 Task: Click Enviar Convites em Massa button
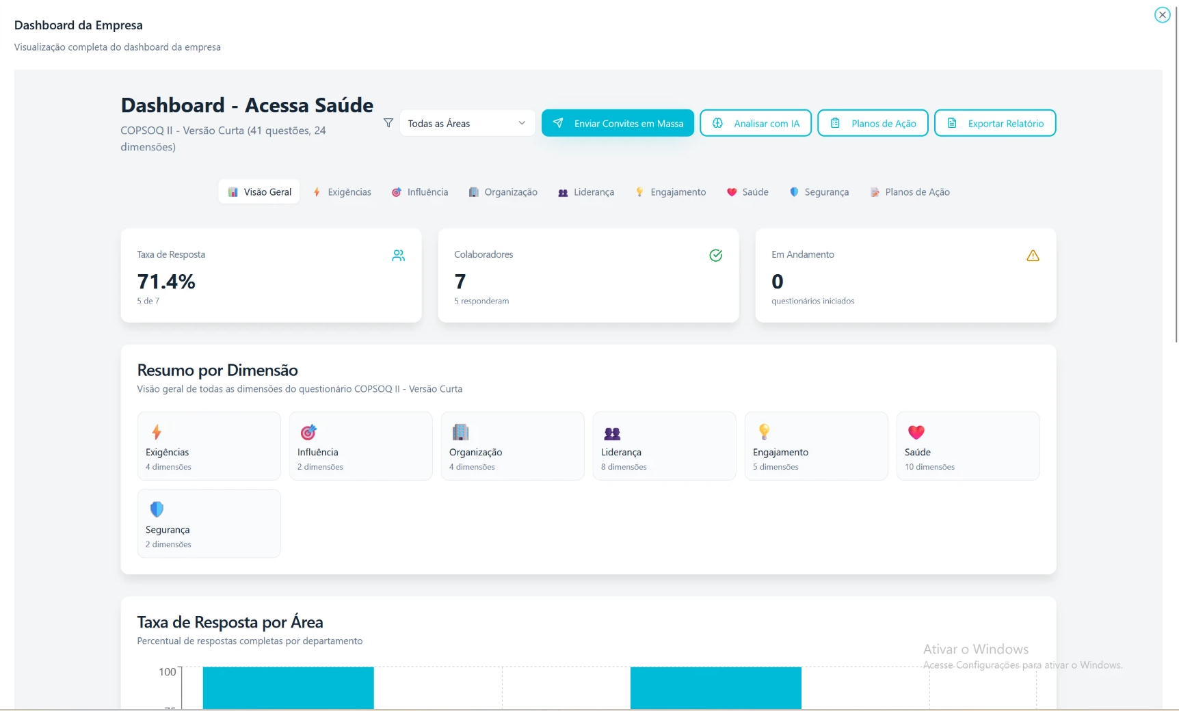coord(618,123)
